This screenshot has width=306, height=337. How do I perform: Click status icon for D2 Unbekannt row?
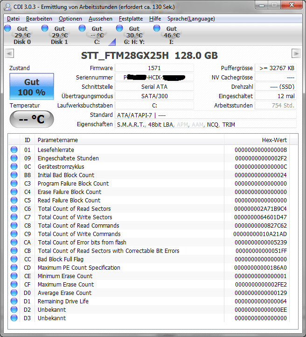point(14,309)
